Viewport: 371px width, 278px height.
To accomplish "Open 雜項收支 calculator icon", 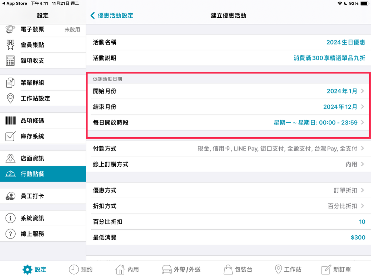I will pyautogui.click(x=10, y=60).
